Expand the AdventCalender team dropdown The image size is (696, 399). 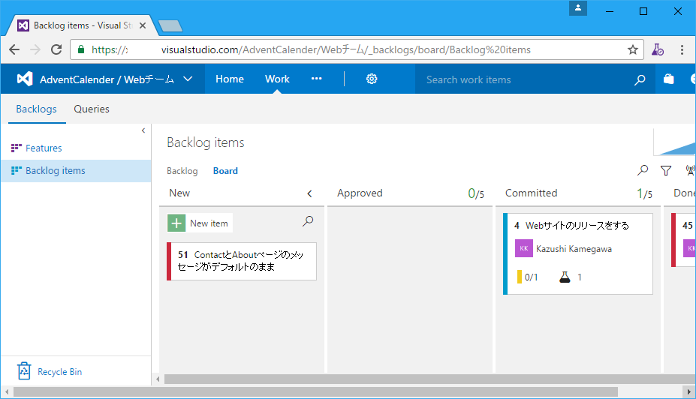click(188, 79)
